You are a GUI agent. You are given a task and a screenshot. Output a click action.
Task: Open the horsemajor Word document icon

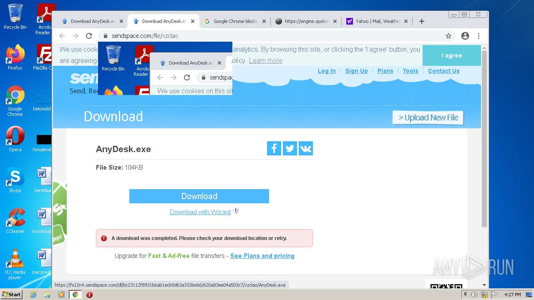(x=43, y=221)
